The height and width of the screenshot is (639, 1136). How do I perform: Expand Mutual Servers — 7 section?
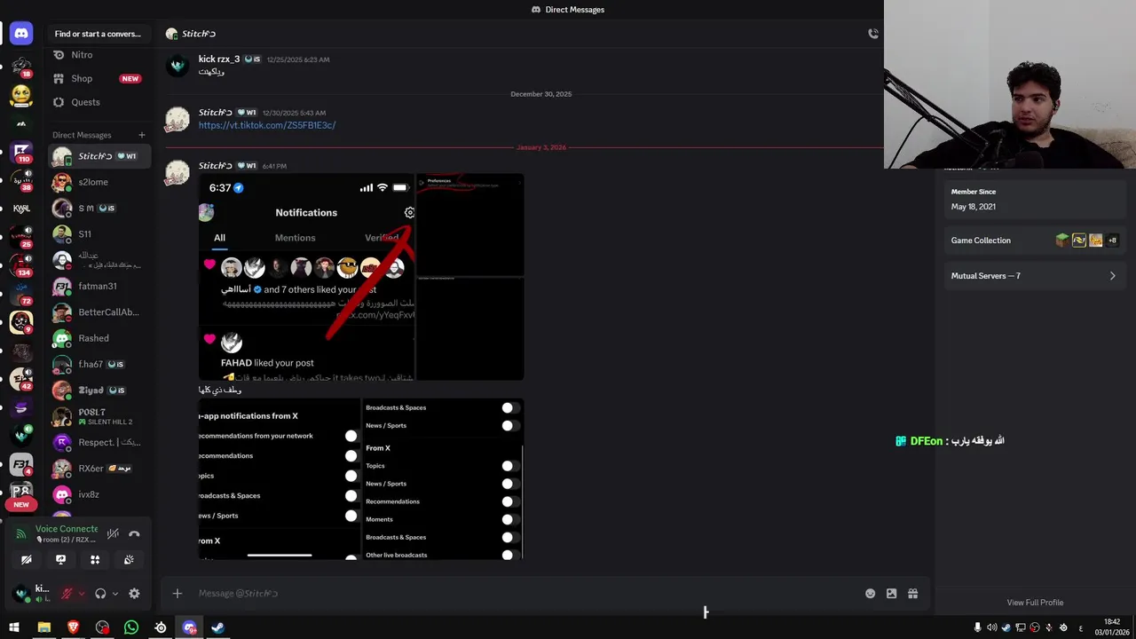[x=1034, y=276]
